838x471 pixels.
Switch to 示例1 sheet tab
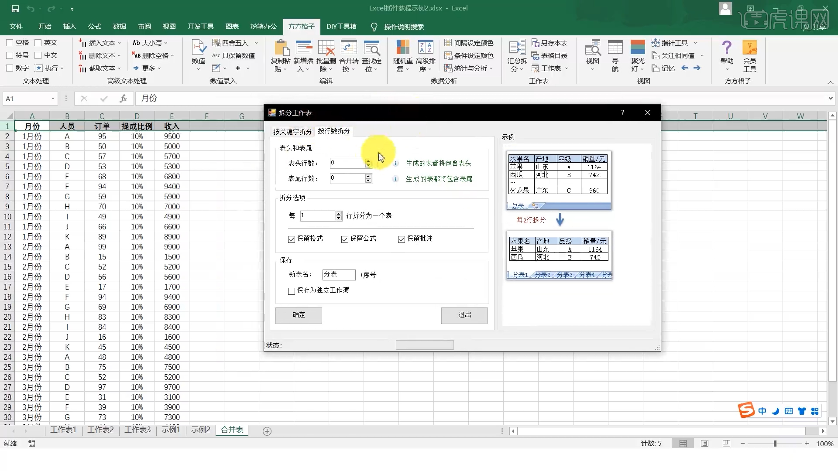(x=171, y=430)
